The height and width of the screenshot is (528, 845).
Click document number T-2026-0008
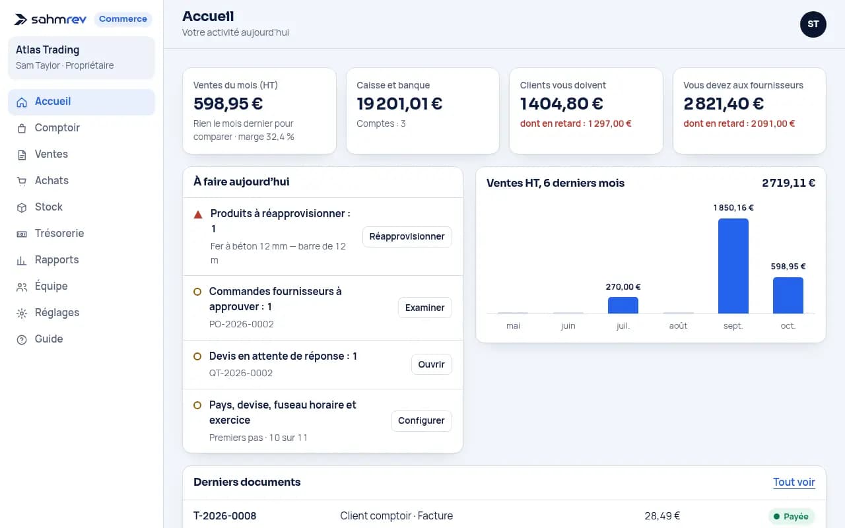pyautogui.click(x=225, y=516)
